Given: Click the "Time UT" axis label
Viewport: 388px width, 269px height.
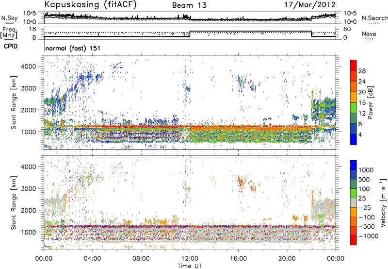Looking at the screenshot, I should coord(190,266).
